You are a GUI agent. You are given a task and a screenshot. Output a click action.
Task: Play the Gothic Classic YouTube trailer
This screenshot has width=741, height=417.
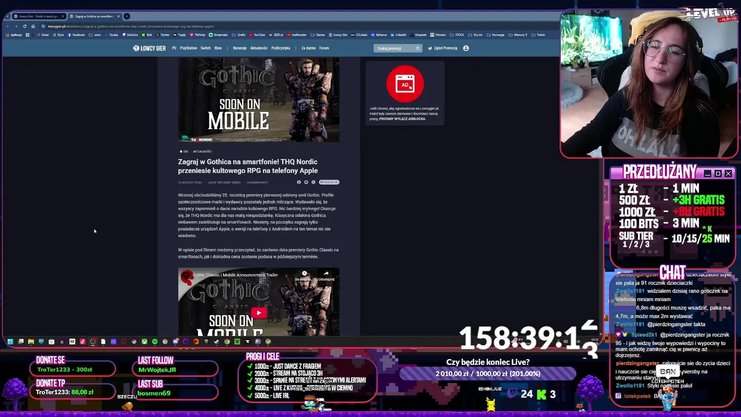point(259,313)
